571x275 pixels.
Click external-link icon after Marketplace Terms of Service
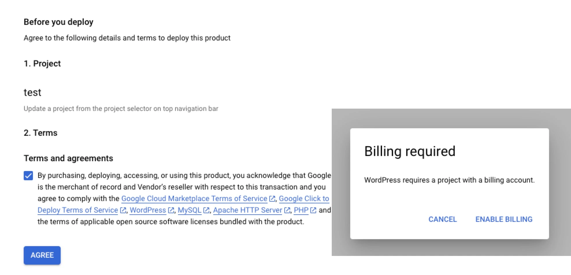click(272, 199)
